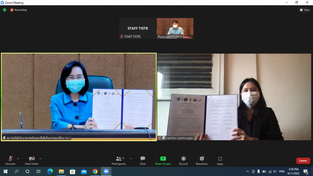
Task: Click the green Share Screen button
Action: 163,160
